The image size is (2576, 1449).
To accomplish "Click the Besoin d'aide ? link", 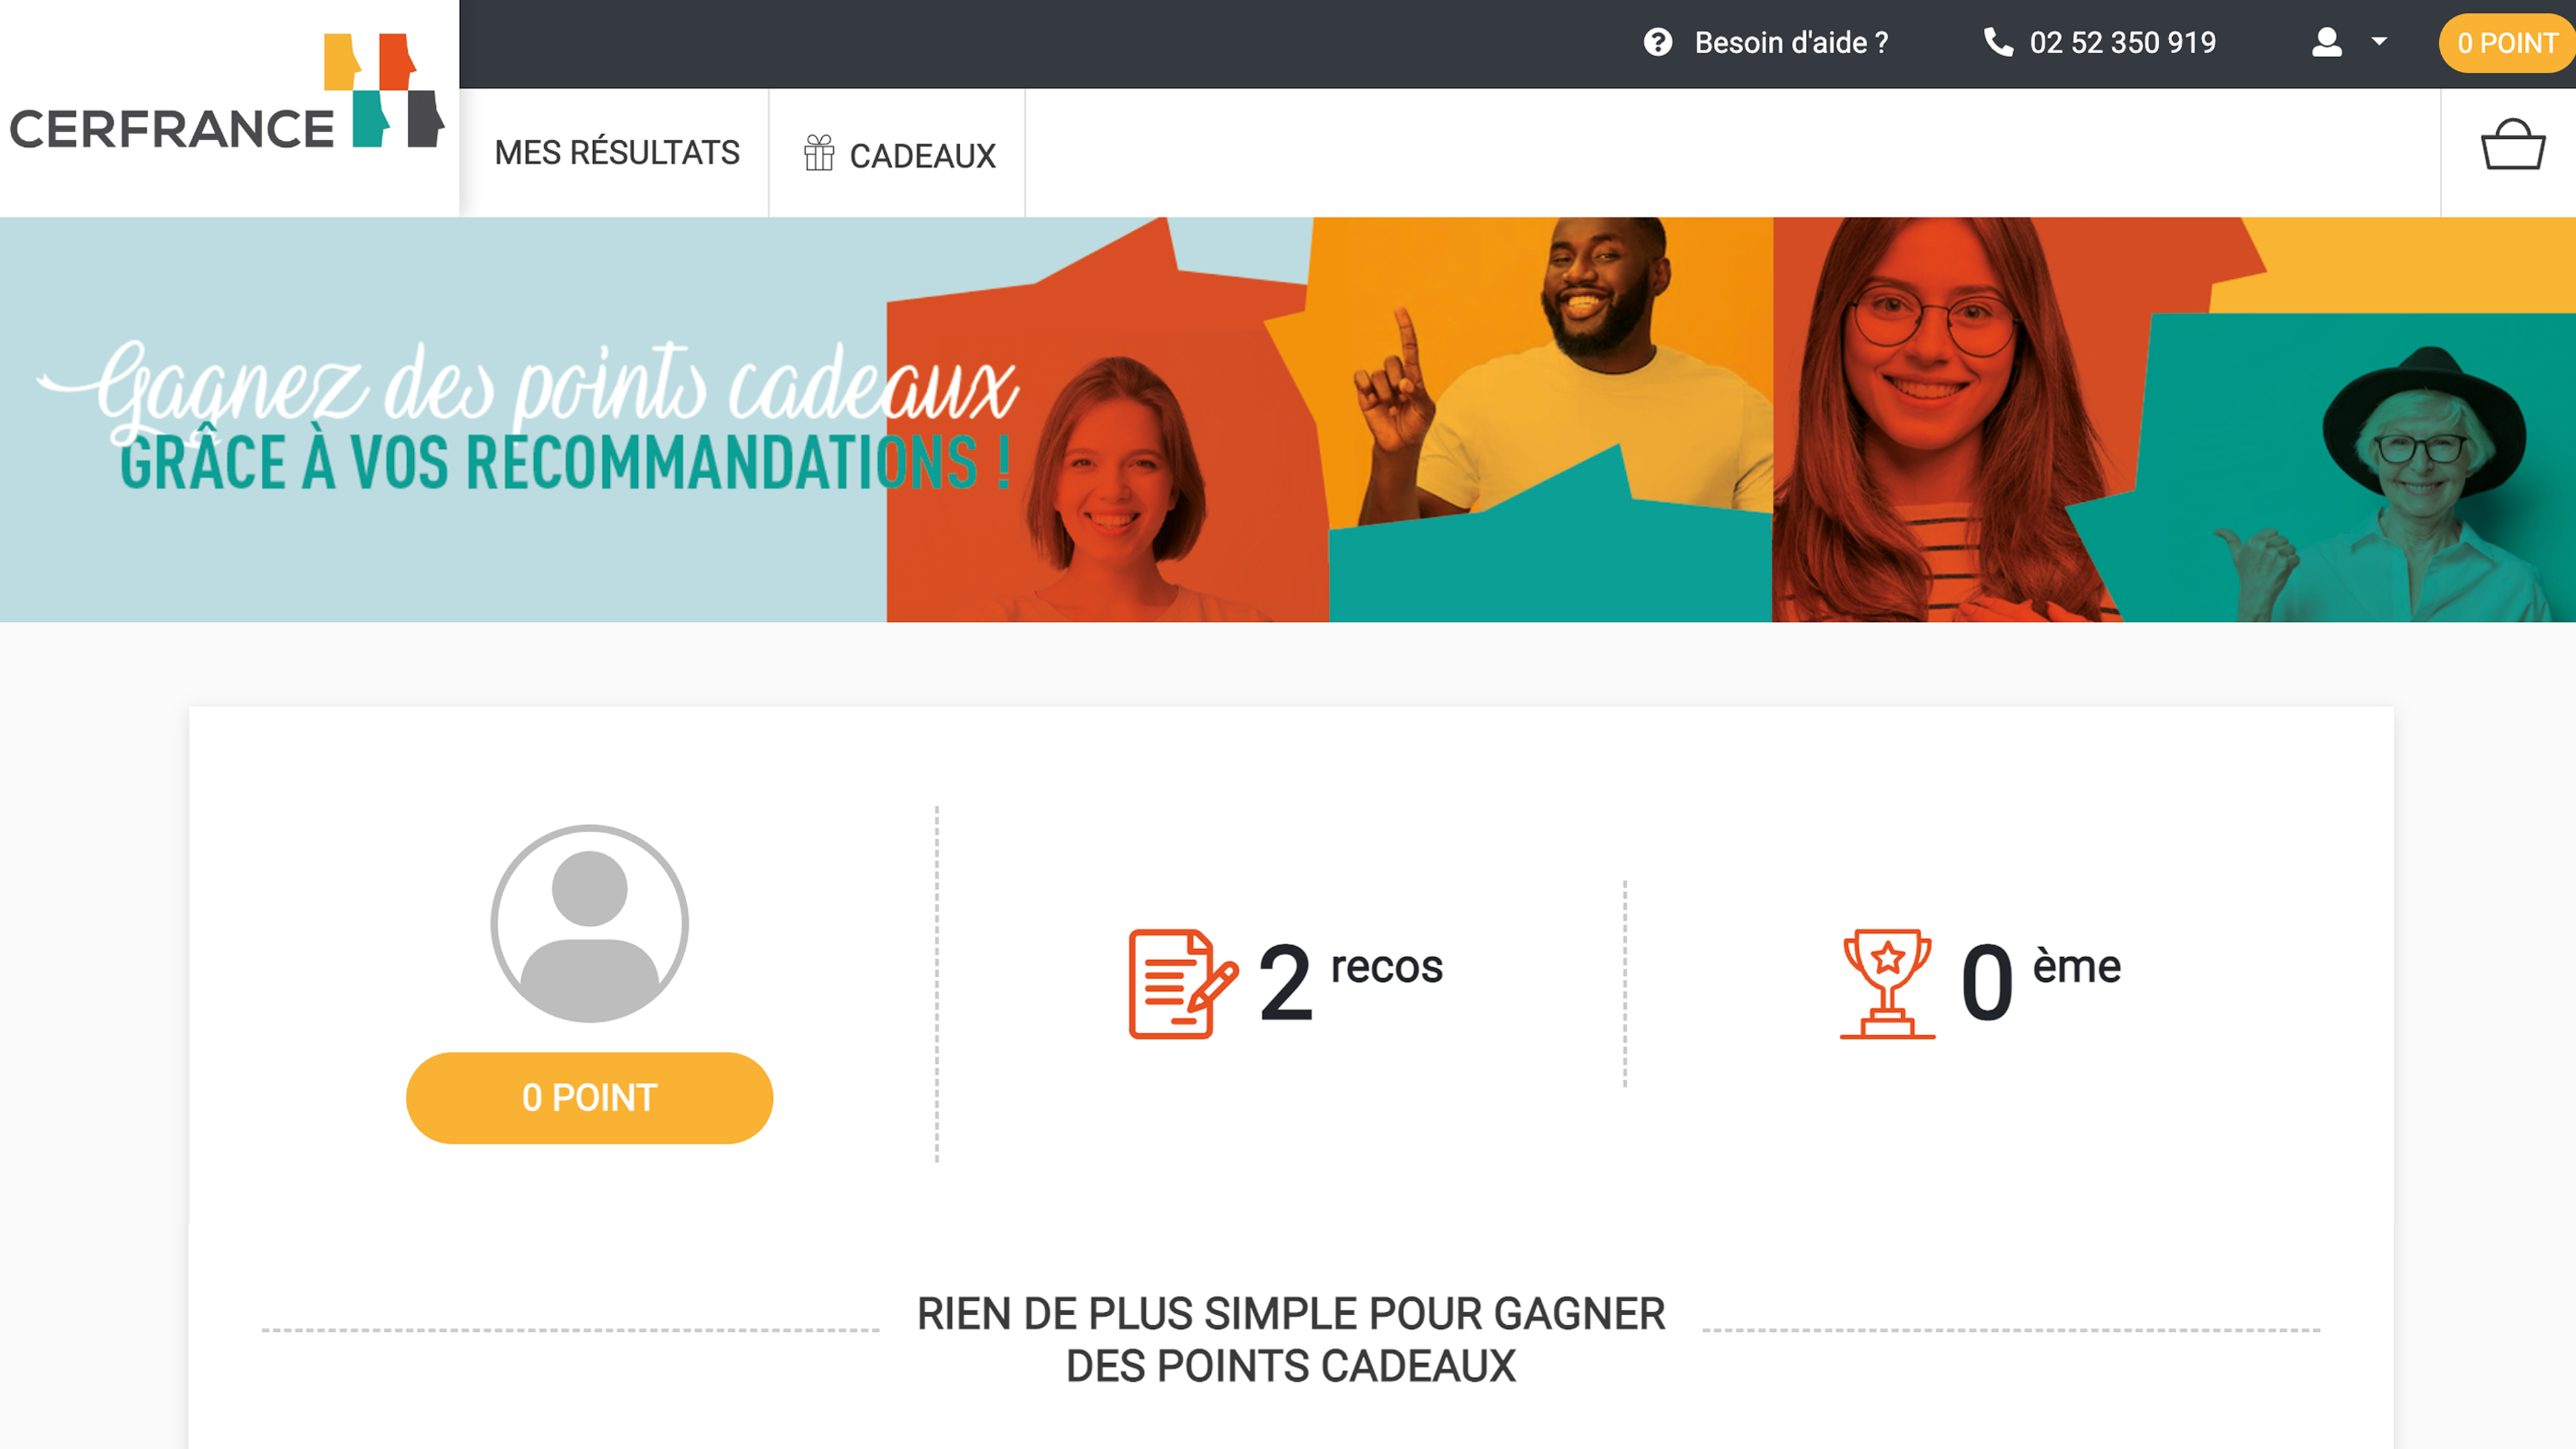I will tap(1791, 43).
